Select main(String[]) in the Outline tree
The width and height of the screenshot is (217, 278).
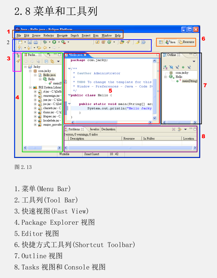click(189, 81)
